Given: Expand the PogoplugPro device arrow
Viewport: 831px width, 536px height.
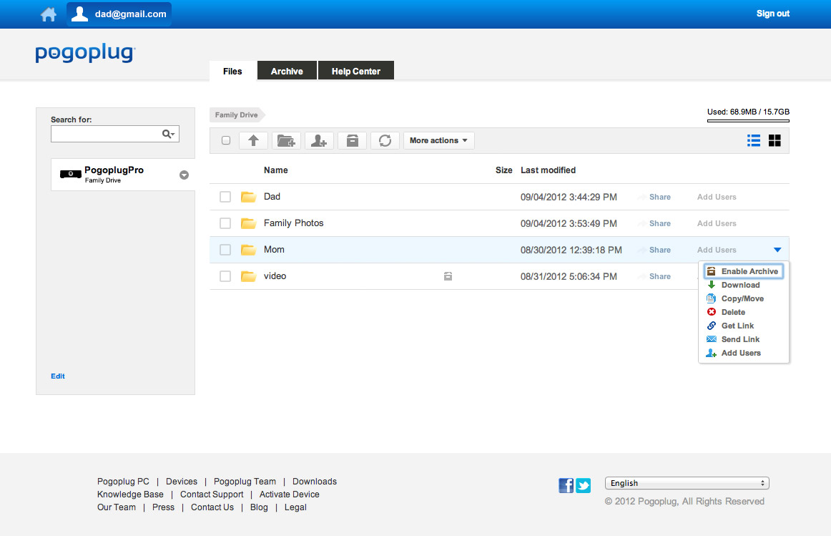Looking at the screenshot, I should point(184,175).
